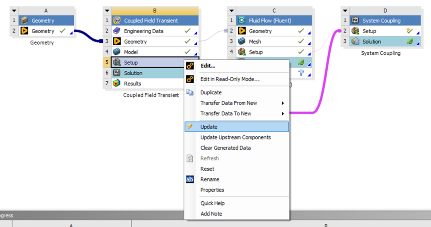Click the column D header of system D

[x=385, y=11]
